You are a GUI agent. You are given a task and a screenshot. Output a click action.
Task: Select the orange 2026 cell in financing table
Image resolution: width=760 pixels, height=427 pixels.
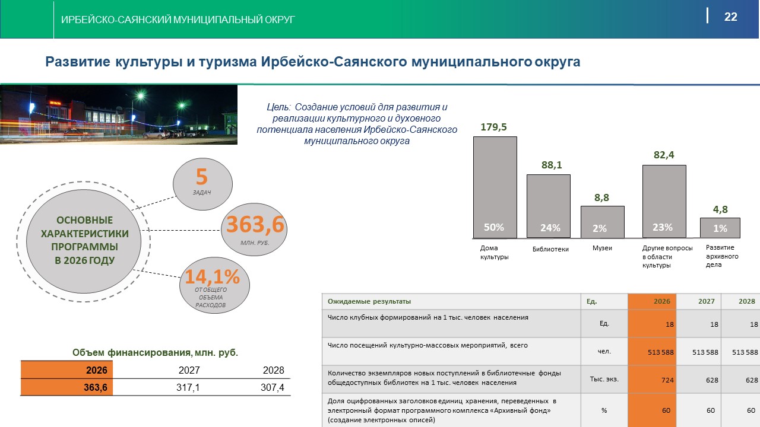[x=66, y=370]
